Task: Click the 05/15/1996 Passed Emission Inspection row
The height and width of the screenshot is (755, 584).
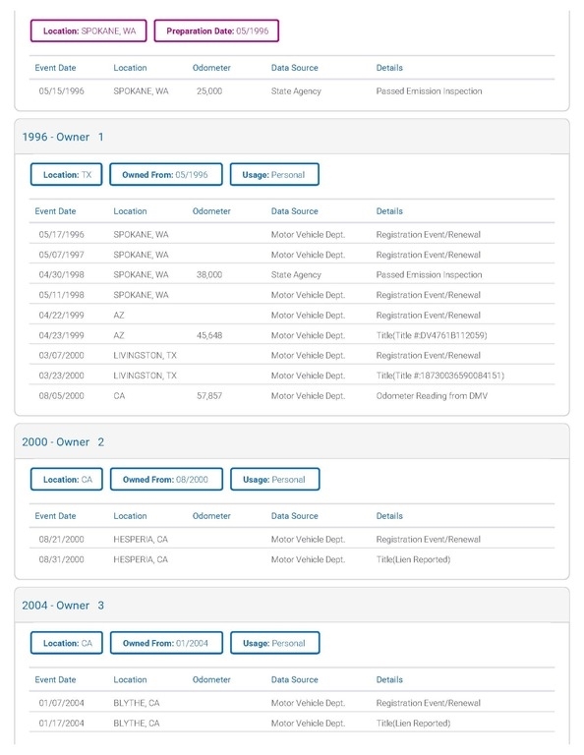Action: tap(292, 91)
